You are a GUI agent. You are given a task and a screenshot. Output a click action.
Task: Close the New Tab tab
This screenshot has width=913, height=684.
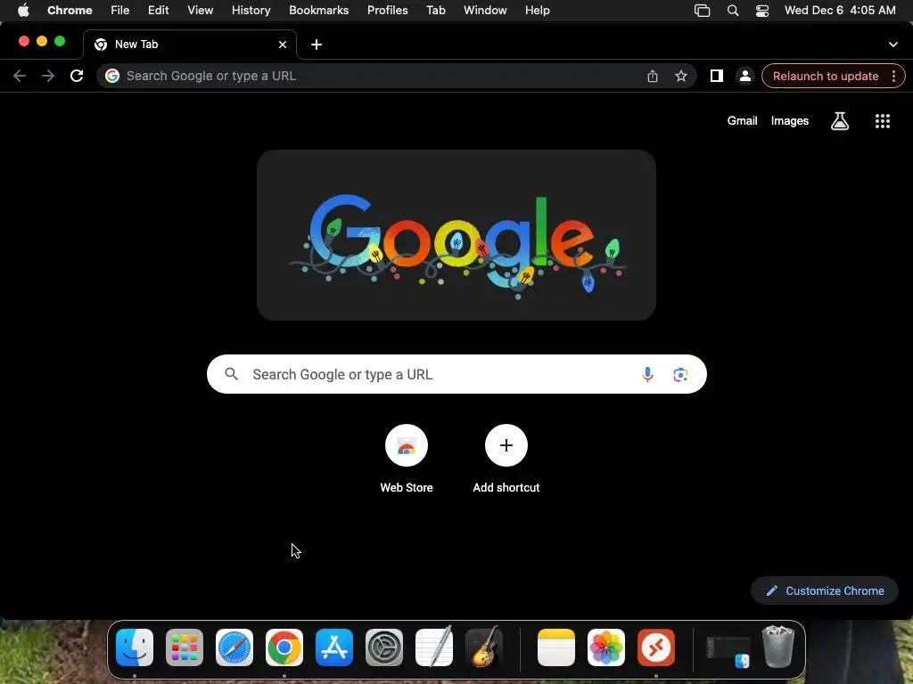pos(283,45)
